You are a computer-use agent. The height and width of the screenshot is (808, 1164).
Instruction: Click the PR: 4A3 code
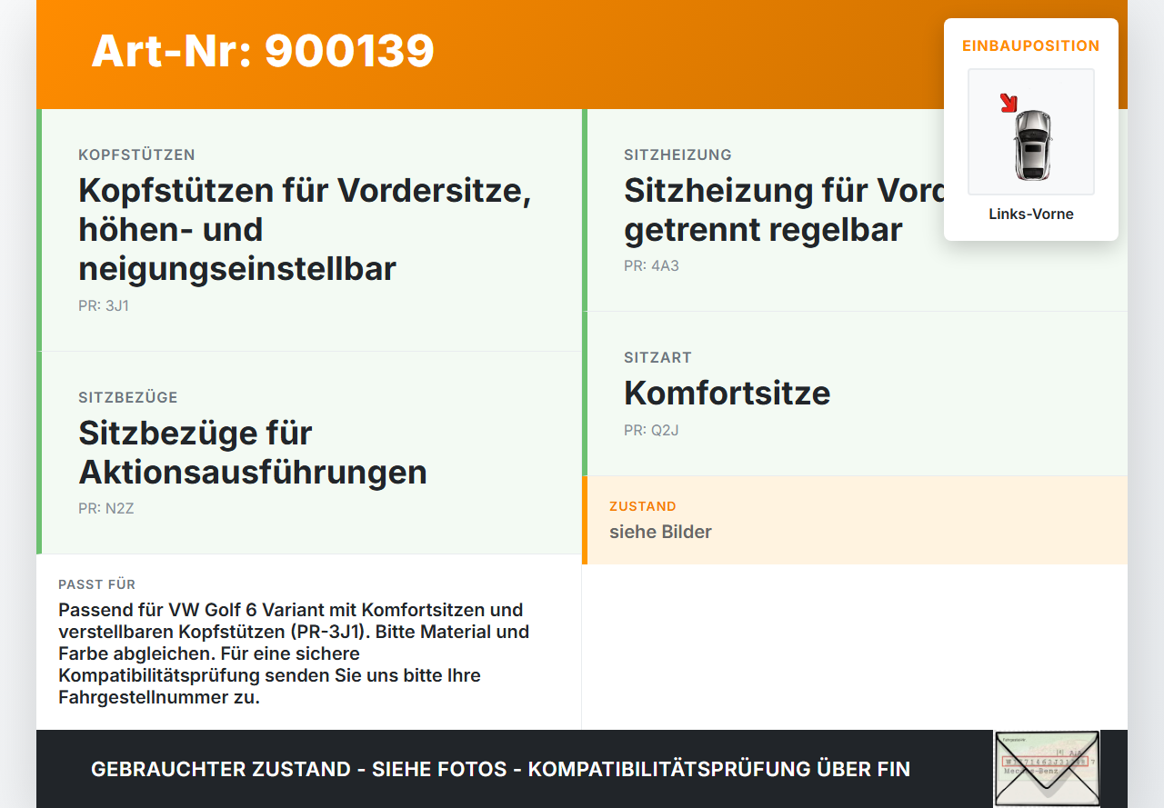(651, 266)
